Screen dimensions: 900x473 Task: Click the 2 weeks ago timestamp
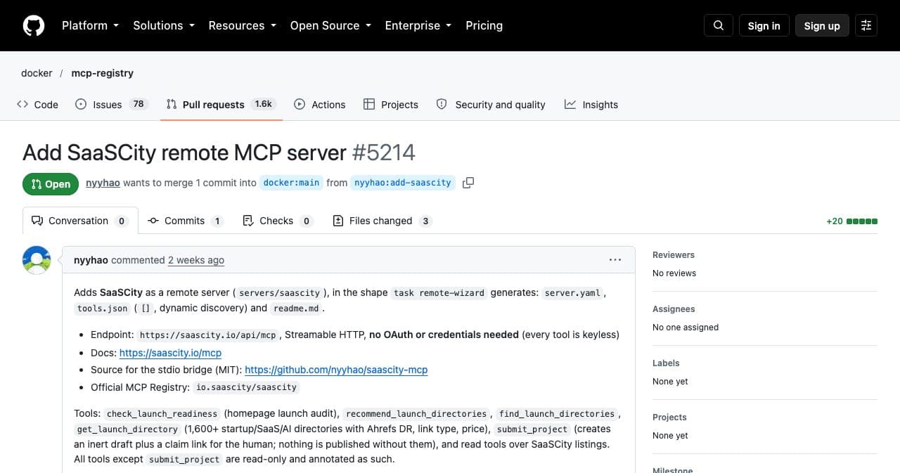point(196,260)
